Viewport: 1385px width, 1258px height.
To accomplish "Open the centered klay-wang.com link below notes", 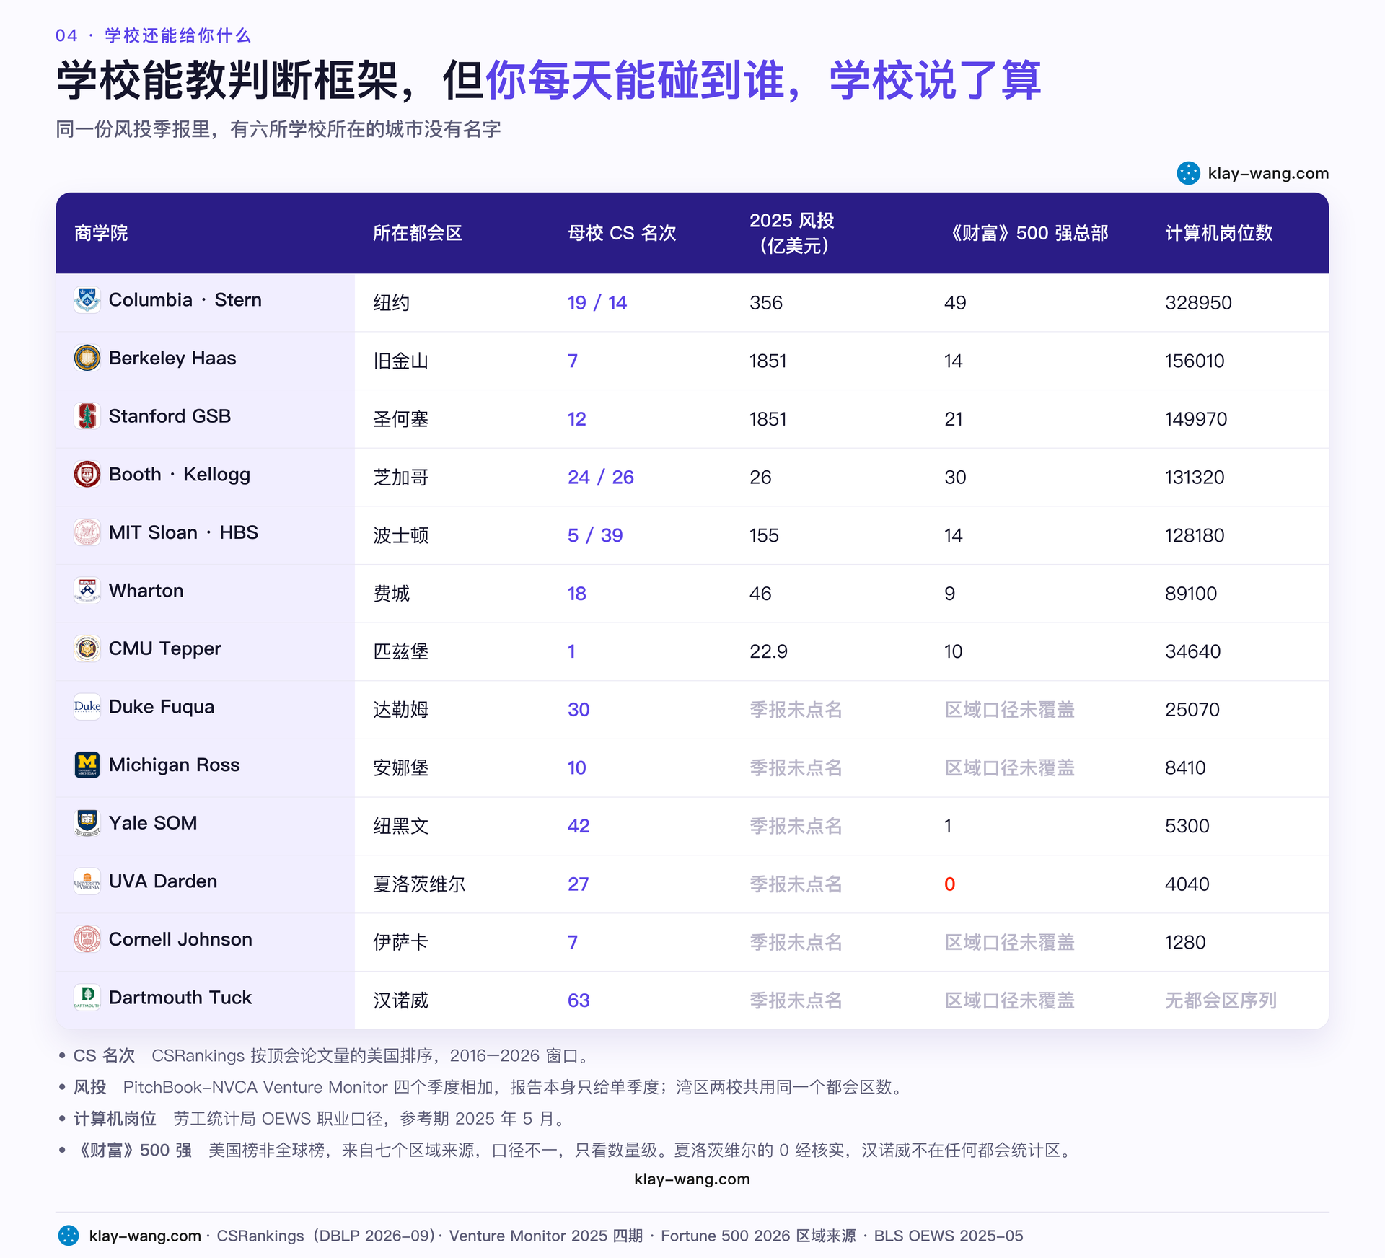I will [692, 1179].
